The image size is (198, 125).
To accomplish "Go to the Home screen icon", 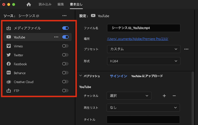I will [29, 5].
